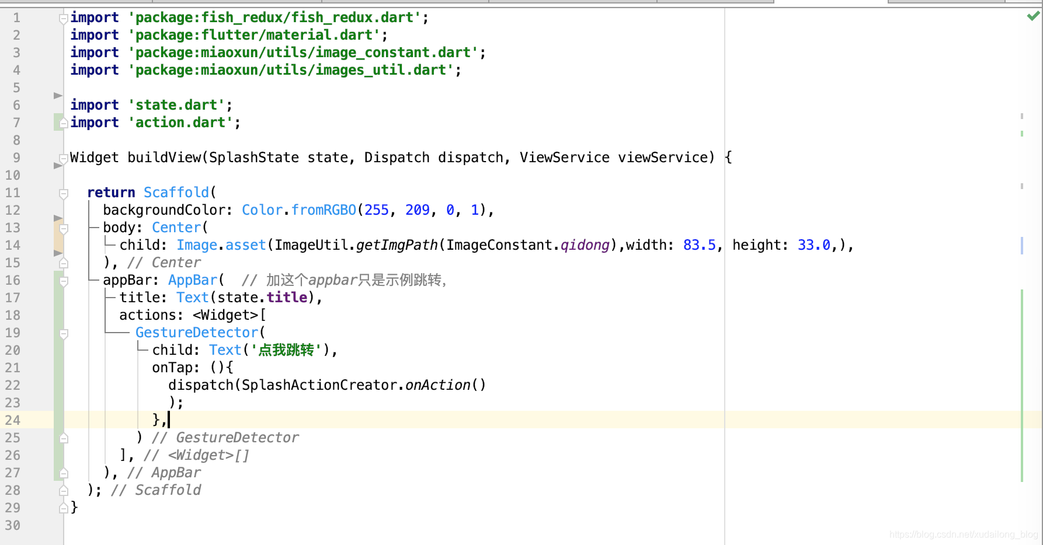Click the fold end marker on the closing brace line 29

click(64, 508)
